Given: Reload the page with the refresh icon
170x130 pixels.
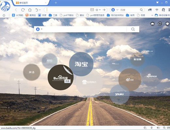Looking at the screenshot, I should click(23, 10).
